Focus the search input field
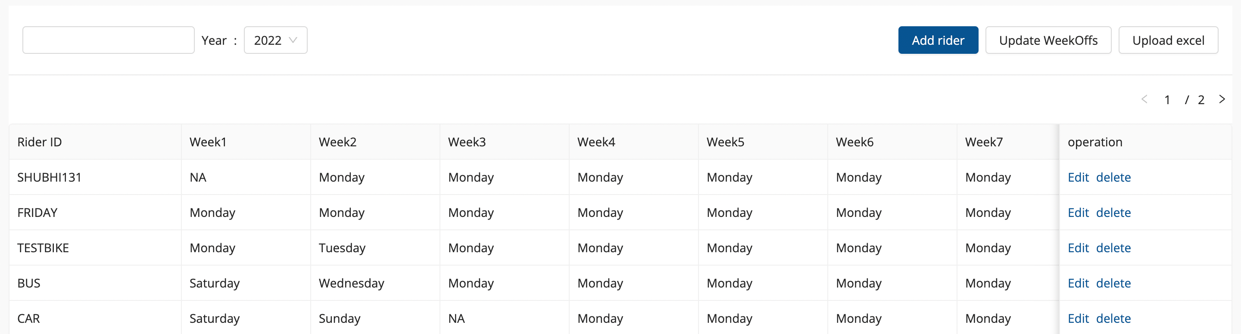The height and width of the screenshot is (334, 1241). tap(109, 40)
